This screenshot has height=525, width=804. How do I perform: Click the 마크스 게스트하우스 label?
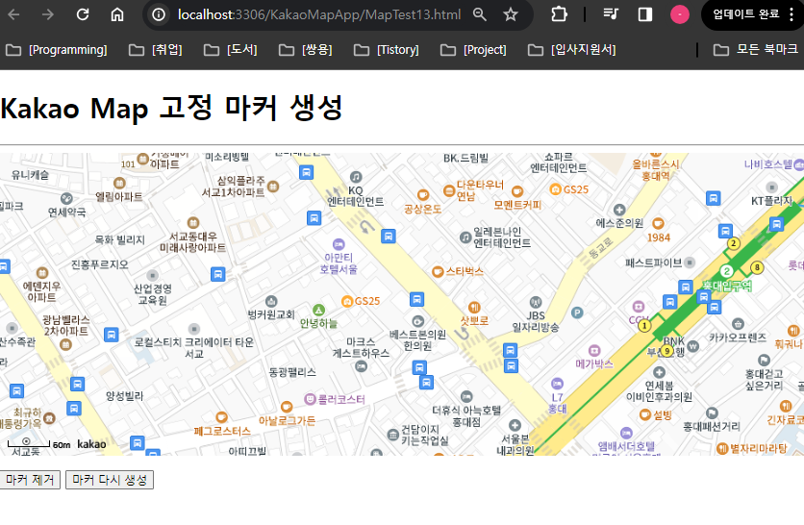(361, 348)
